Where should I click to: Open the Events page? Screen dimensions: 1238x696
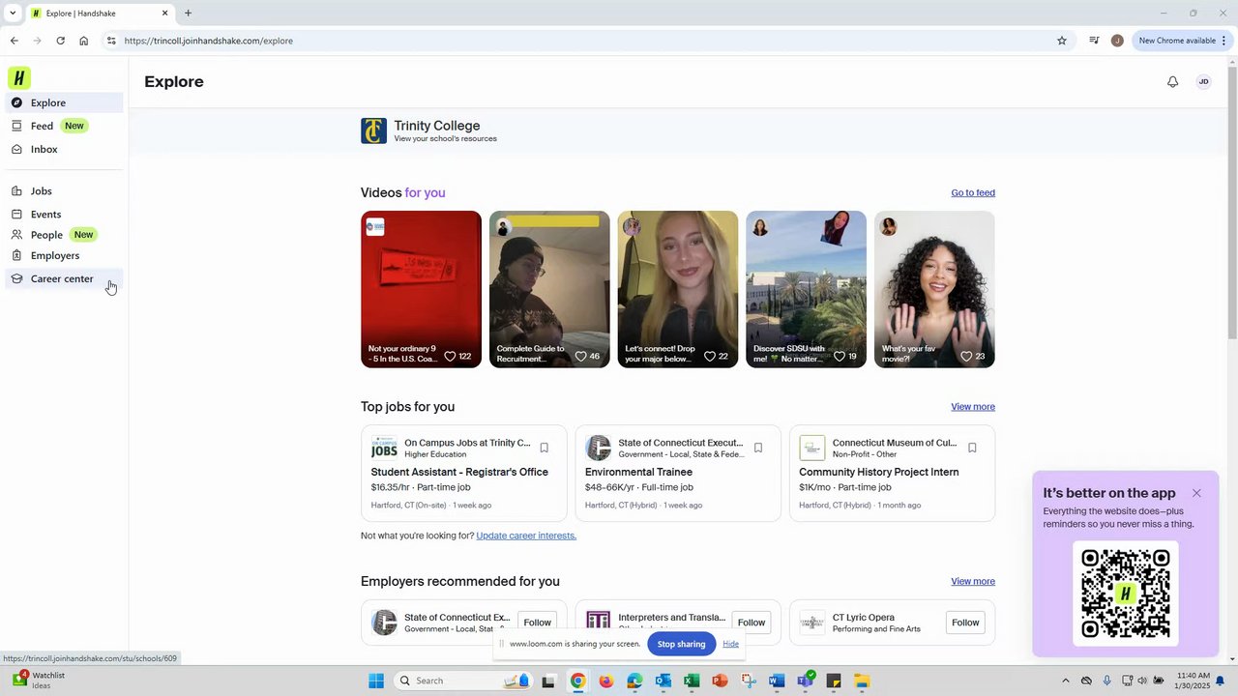point(64,215)
